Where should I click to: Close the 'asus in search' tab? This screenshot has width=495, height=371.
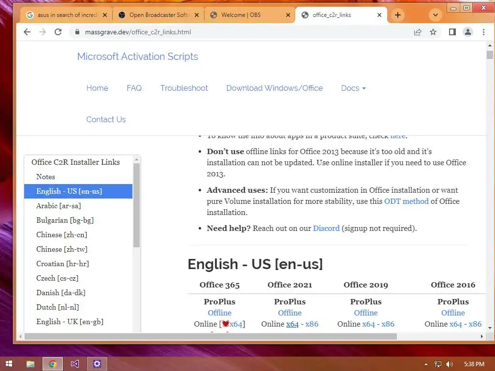pos(105,15)
